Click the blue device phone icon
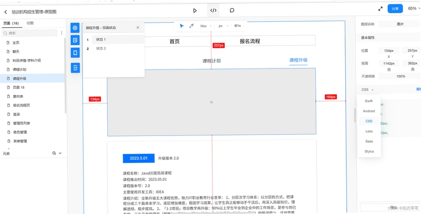Viewport: 421px width, 214px height. 75,53
